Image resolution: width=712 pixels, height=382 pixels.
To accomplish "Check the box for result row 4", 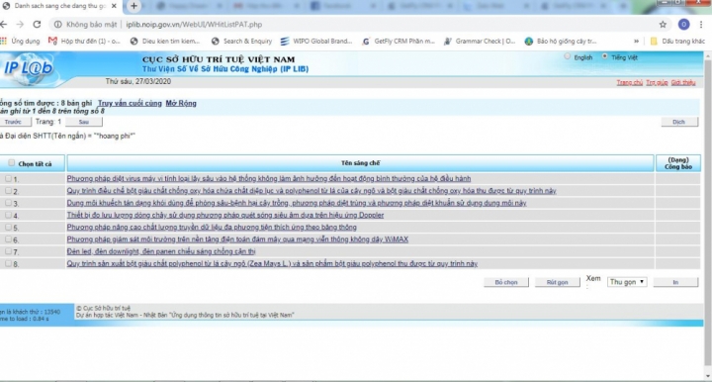I will [8, 216].
